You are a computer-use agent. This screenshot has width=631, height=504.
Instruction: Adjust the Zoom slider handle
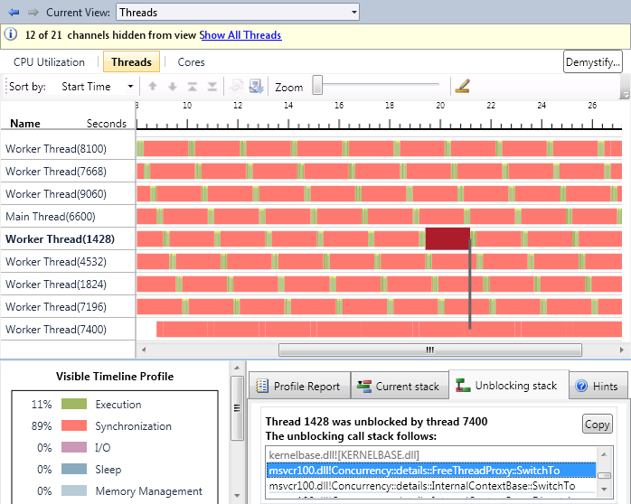point(317,85)
